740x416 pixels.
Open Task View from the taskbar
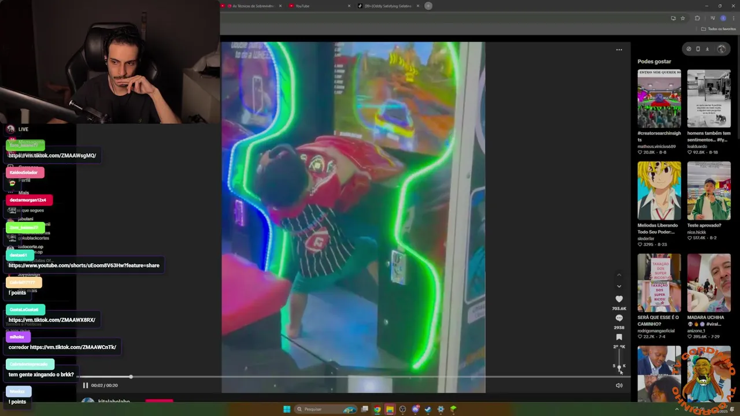pyautogui.click(x=365, y=409)
